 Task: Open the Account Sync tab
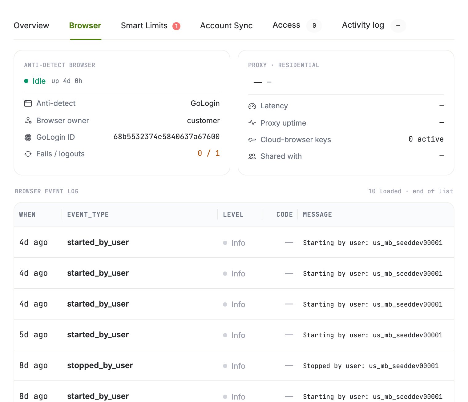pyautogui.click(x=226, y=26)
